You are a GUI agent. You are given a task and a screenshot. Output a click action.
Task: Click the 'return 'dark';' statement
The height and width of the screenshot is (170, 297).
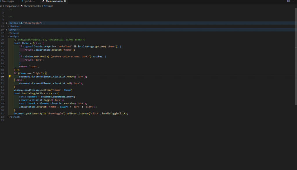[34, 60]
